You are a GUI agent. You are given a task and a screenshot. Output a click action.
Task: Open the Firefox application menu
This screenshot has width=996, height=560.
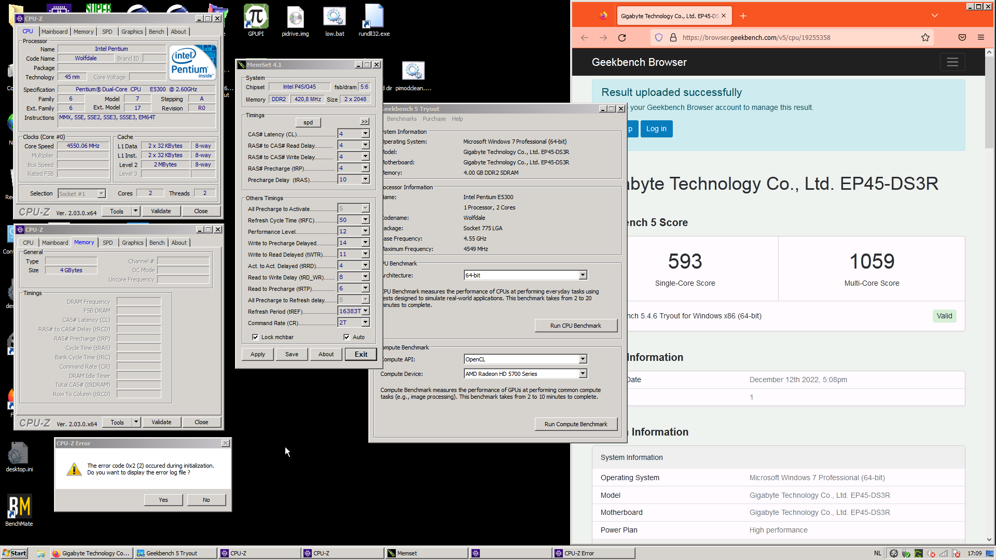pyautogui.click(x=981, y=37)
